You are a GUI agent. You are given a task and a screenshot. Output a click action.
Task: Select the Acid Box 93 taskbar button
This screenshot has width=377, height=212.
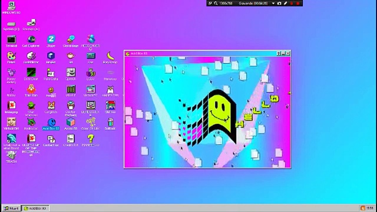point(35,208)
